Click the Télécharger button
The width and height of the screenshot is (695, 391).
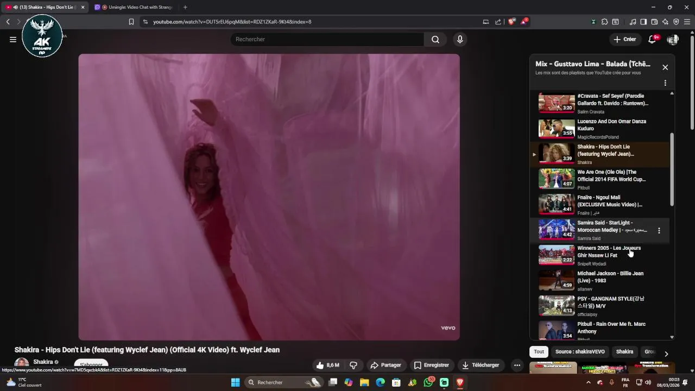[481, 365]
